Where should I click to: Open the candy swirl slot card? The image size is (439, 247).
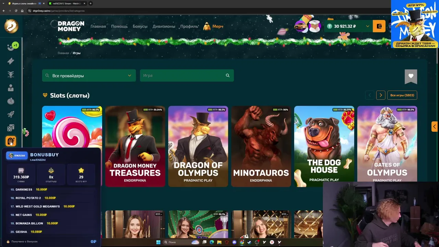click(x=72, y=127)
